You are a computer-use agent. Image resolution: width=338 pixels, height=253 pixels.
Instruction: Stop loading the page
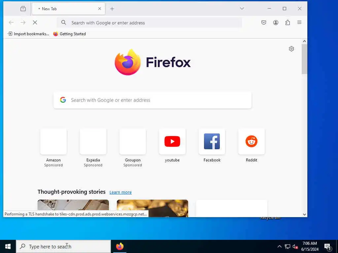[35, 22]
